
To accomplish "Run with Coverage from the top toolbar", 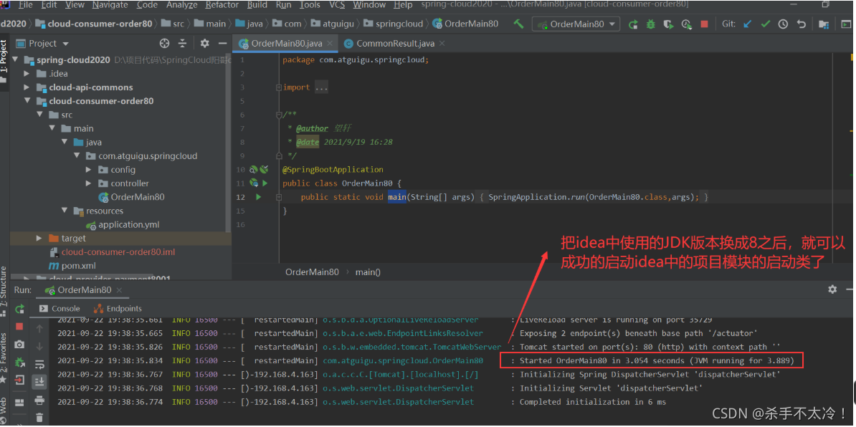I will (668, 24).
